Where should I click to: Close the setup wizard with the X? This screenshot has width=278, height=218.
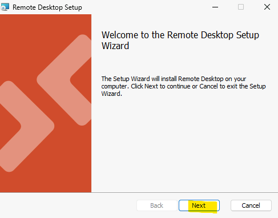click(x=267, y=7)
